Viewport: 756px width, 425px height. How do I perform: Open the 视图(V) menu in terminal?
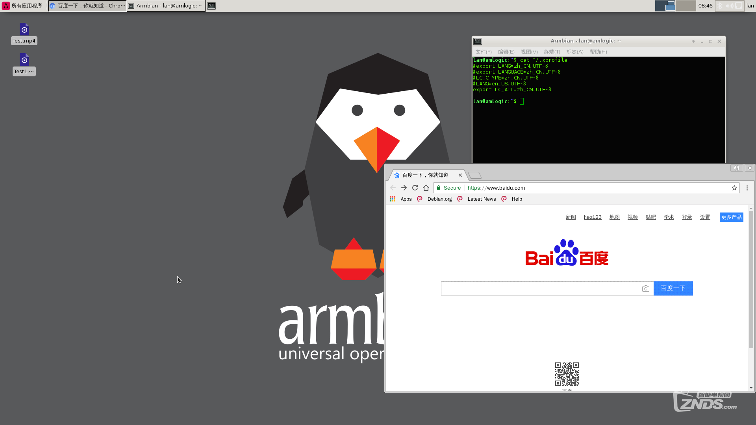pyautogui.click(x=529, y=52)
